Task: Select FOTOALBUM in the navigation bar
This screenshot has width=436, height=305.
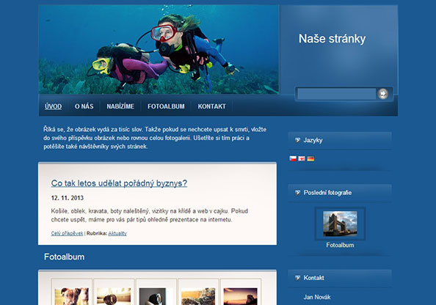Action: point(166,106)
